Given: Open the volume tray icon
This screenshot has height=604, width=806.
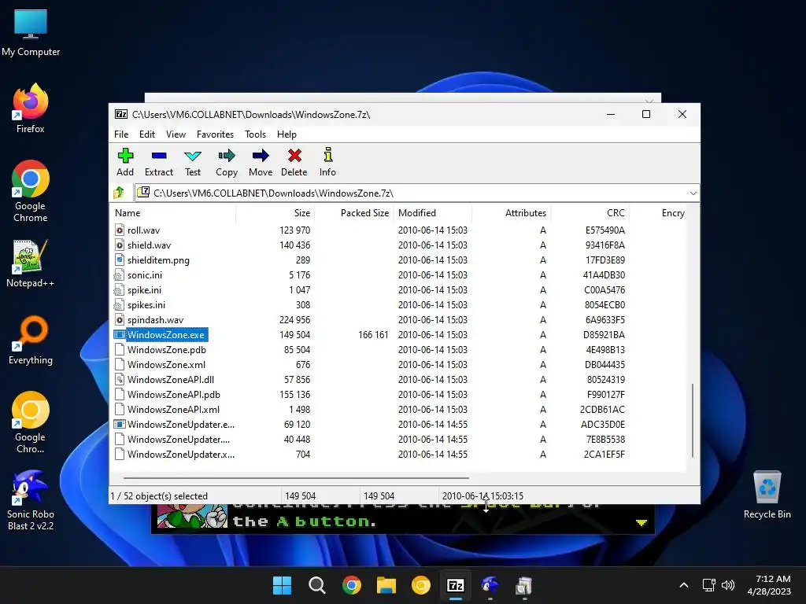Looking at the screenshot, I should (728, 585).
